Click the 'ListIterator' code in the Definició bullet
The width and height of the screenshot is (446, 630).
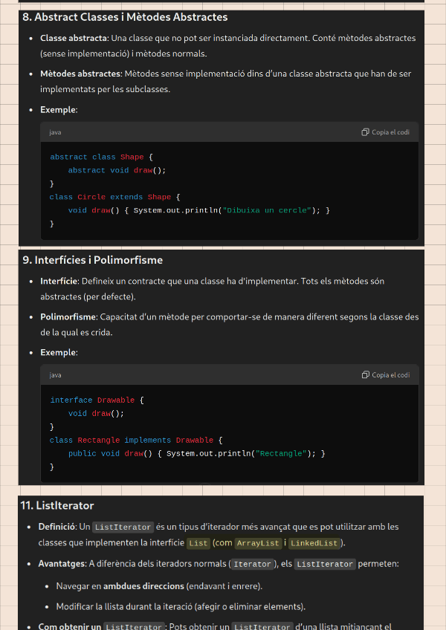123,527
